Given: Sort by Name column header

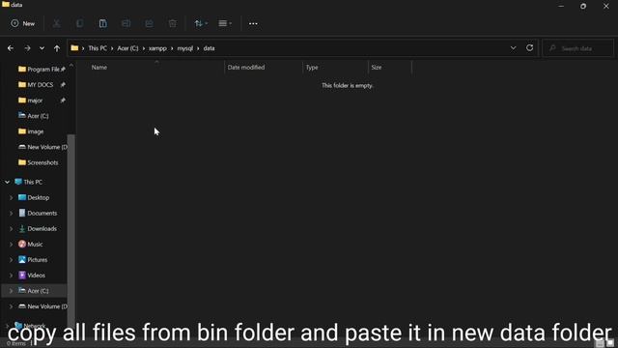Looking at the screenshot, I should coord(99,68).
